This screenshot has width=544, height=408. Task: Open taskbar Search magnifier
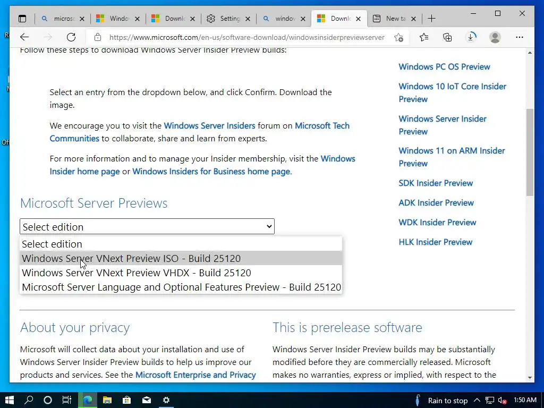pyautogui.click(x=29, y=400)
